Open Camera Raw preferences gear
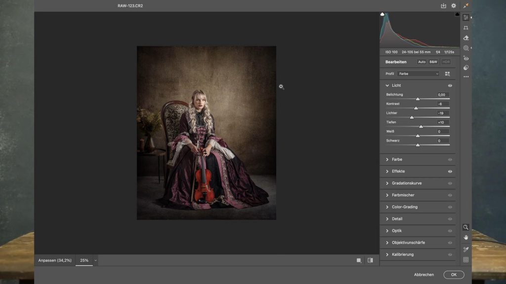Image resolution: width=506 pixels, height=284 pixels. point(454,6)
